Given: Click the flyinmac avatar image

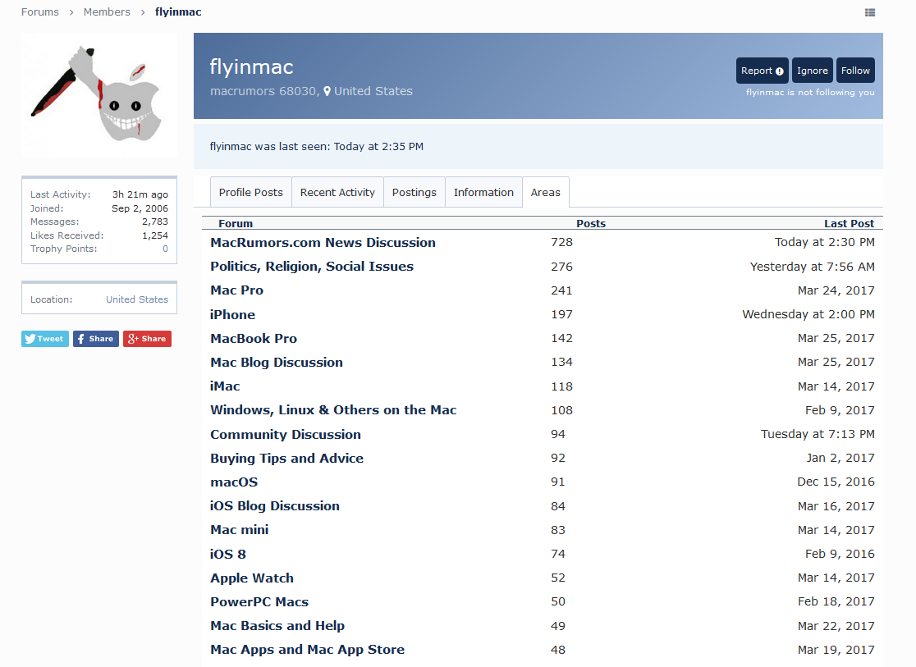Looking at the screenshot, I should [x=98, y=94].
